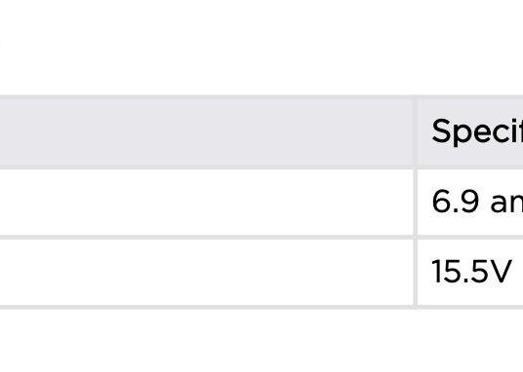Click the digit "6" in "6.9"
The width and height of the screenshot is (523, 372).
coord(442,202)
